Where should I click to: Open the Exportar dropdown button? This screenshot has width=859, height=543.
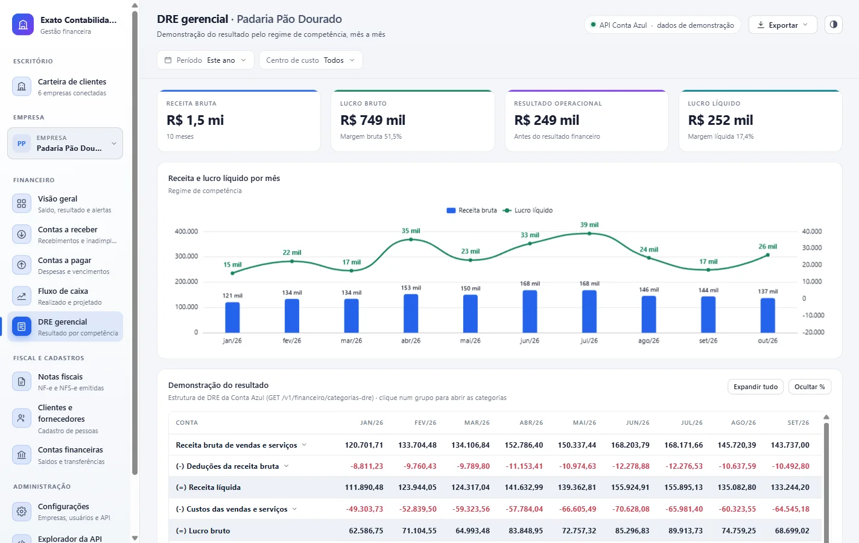(x=782, y=25)
